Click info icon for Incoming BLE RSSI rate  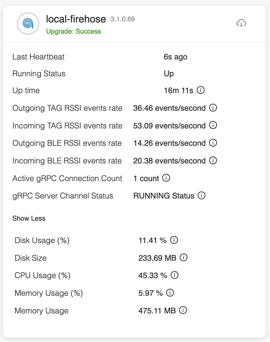[213, 160]
